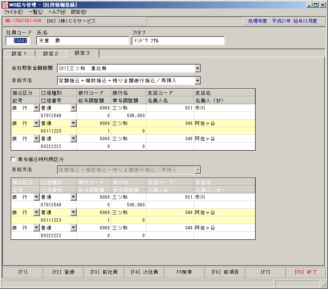
Task: Click the フリガナ input field
Action: 178,40
